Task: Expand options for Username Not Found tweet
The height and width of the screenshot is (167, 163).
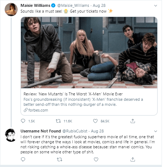Action: 155,131
